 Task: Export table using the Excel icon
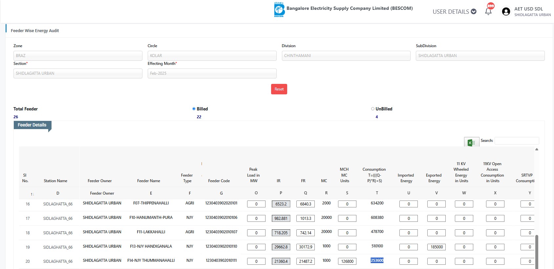[472, 142]
